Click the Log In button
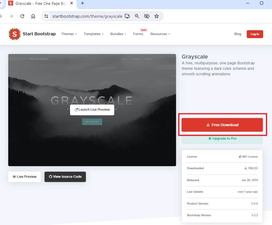This screenshot has height=225, width=272. point(255,34)
